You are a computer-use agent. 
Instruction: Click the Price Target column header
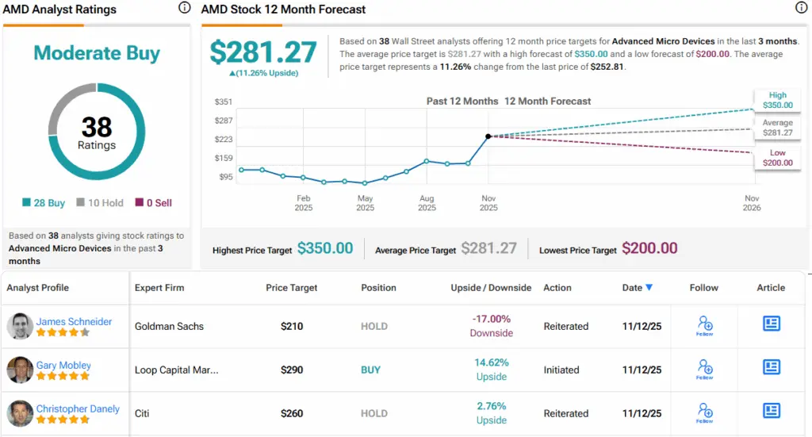point(291,288)
